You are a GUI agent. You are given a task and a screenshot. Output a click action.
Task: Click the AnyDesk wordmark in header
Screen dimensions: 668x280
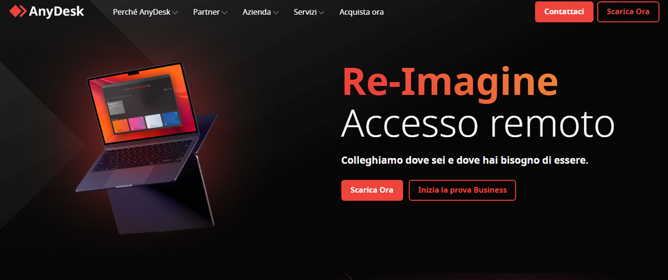pyautogui.click(x=56, y=12)
